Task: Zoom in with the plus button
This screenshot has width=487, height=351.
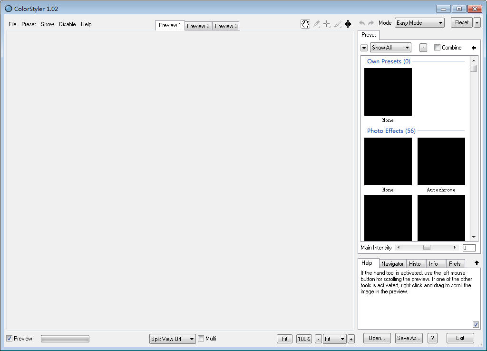Action: coord(351,339)
